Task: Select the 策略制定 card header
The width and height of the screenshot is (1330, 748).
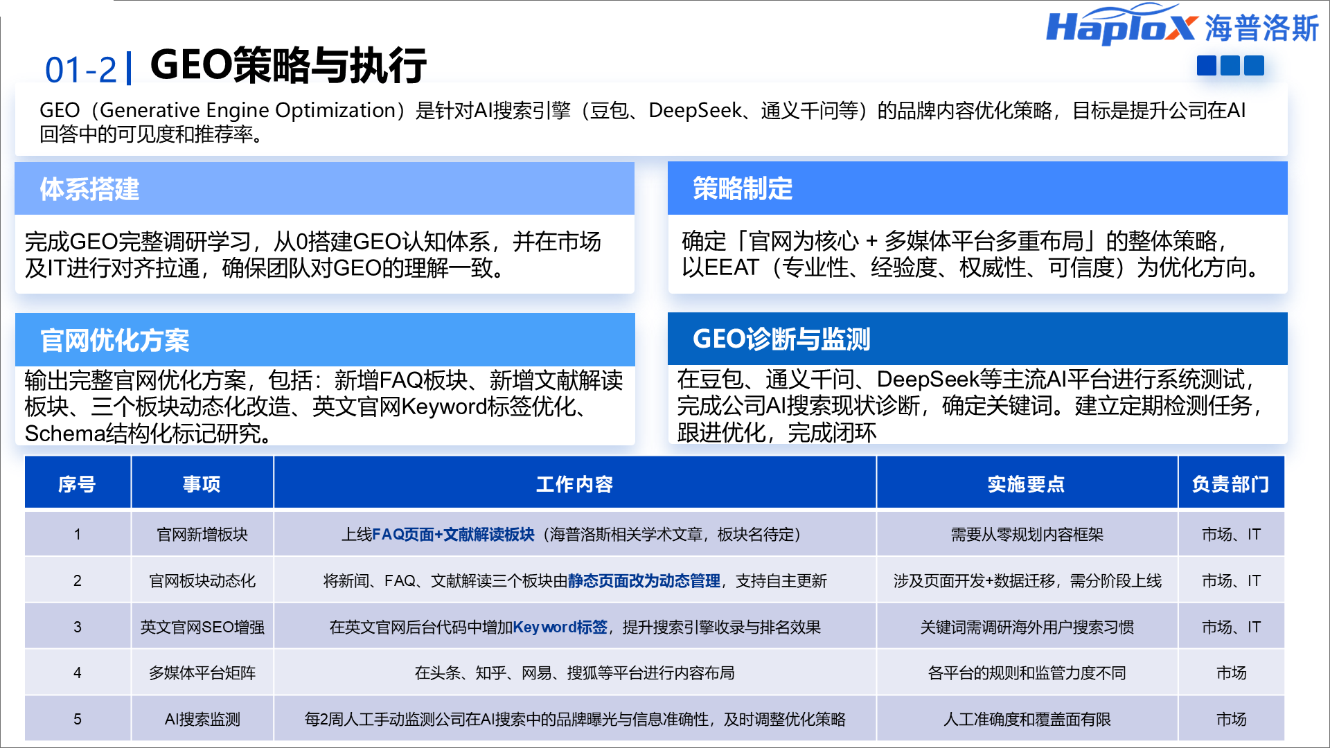Action: tap(977, 188)
